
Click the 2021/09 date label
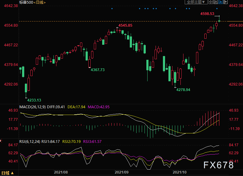(121, 172)
